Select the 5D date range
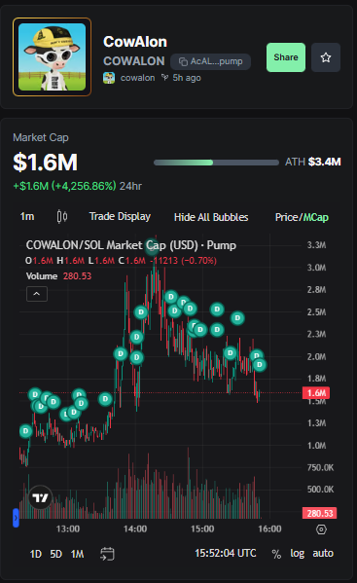Image resolution: width=357 pixels, height=583 pixels. click(56, 554)
